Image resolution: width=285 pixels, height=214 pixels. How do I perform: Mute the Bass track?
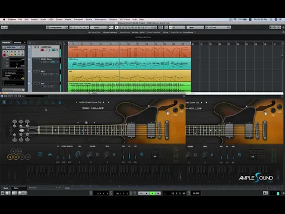pos(34,83)
